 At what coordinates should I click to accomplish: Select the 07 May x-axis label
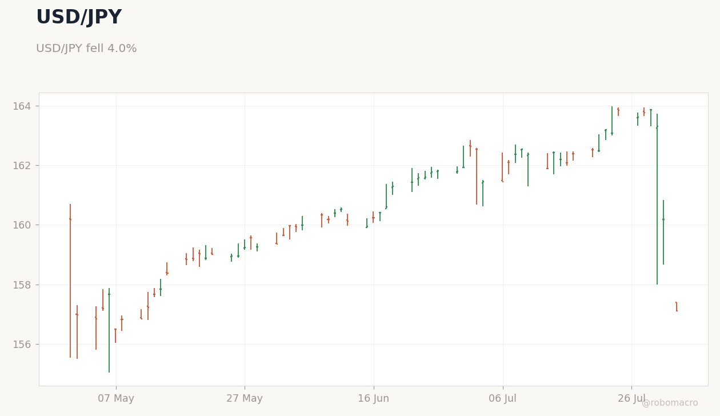pos(116,399)
